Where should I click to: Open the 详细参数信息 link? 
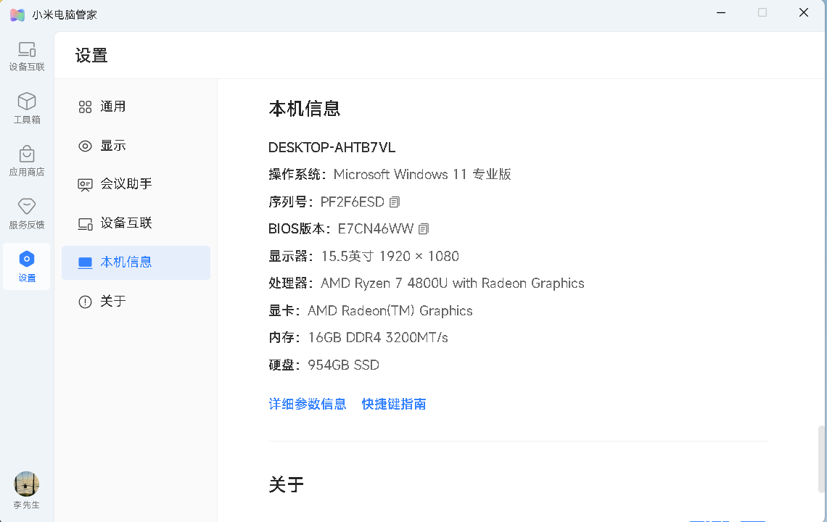click(x=308, y=404)
